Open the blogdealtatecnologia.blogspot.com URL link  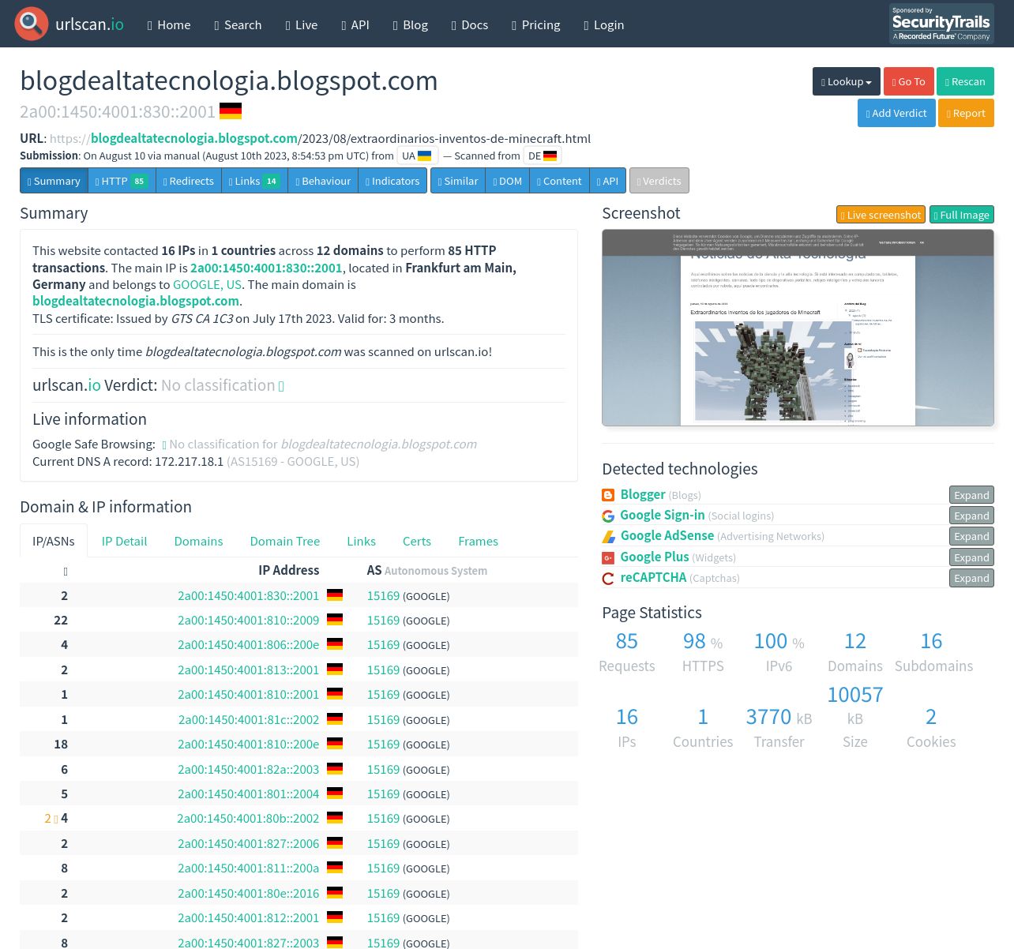point(320,138)
